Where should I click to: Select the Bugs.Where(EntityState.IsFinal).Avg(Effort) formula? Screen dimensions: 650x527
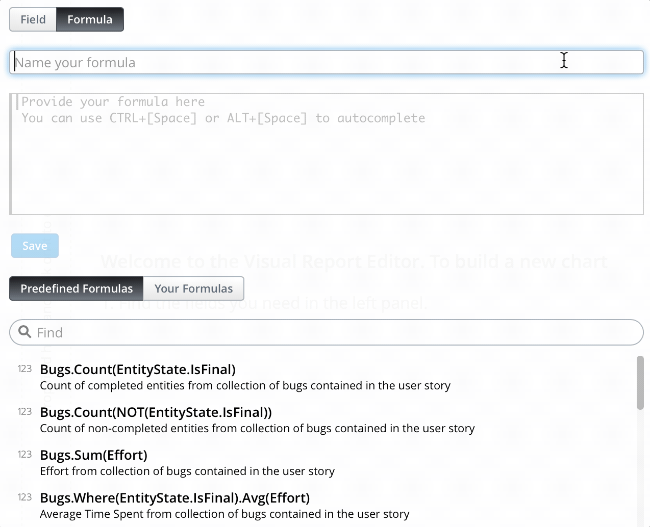[175, 497]
